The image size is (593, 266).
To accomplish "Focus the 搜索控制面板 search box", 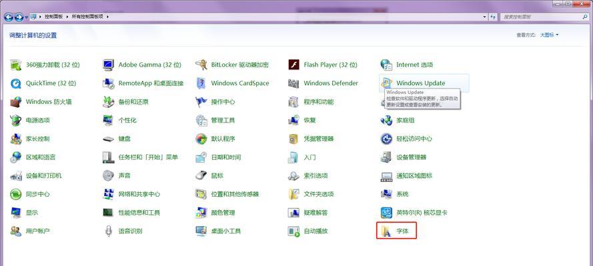I will 544,17.
